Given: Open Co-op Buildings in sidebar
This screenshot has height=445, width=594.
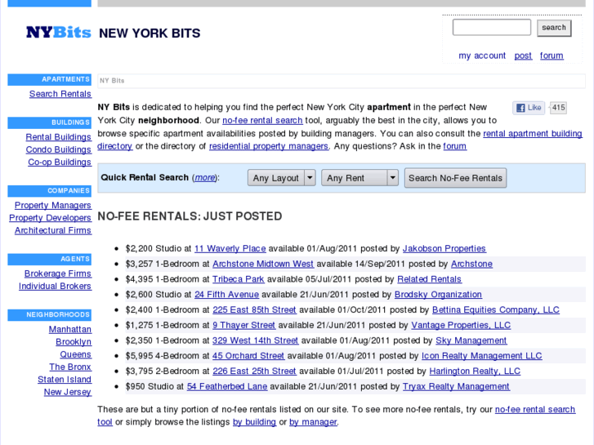Looking at the screenshot, I should [x=60, y=162].
